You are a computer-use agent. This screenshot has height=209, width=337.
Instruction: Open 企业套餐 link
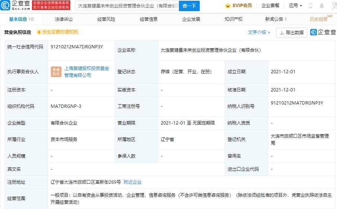coord(270,6)
